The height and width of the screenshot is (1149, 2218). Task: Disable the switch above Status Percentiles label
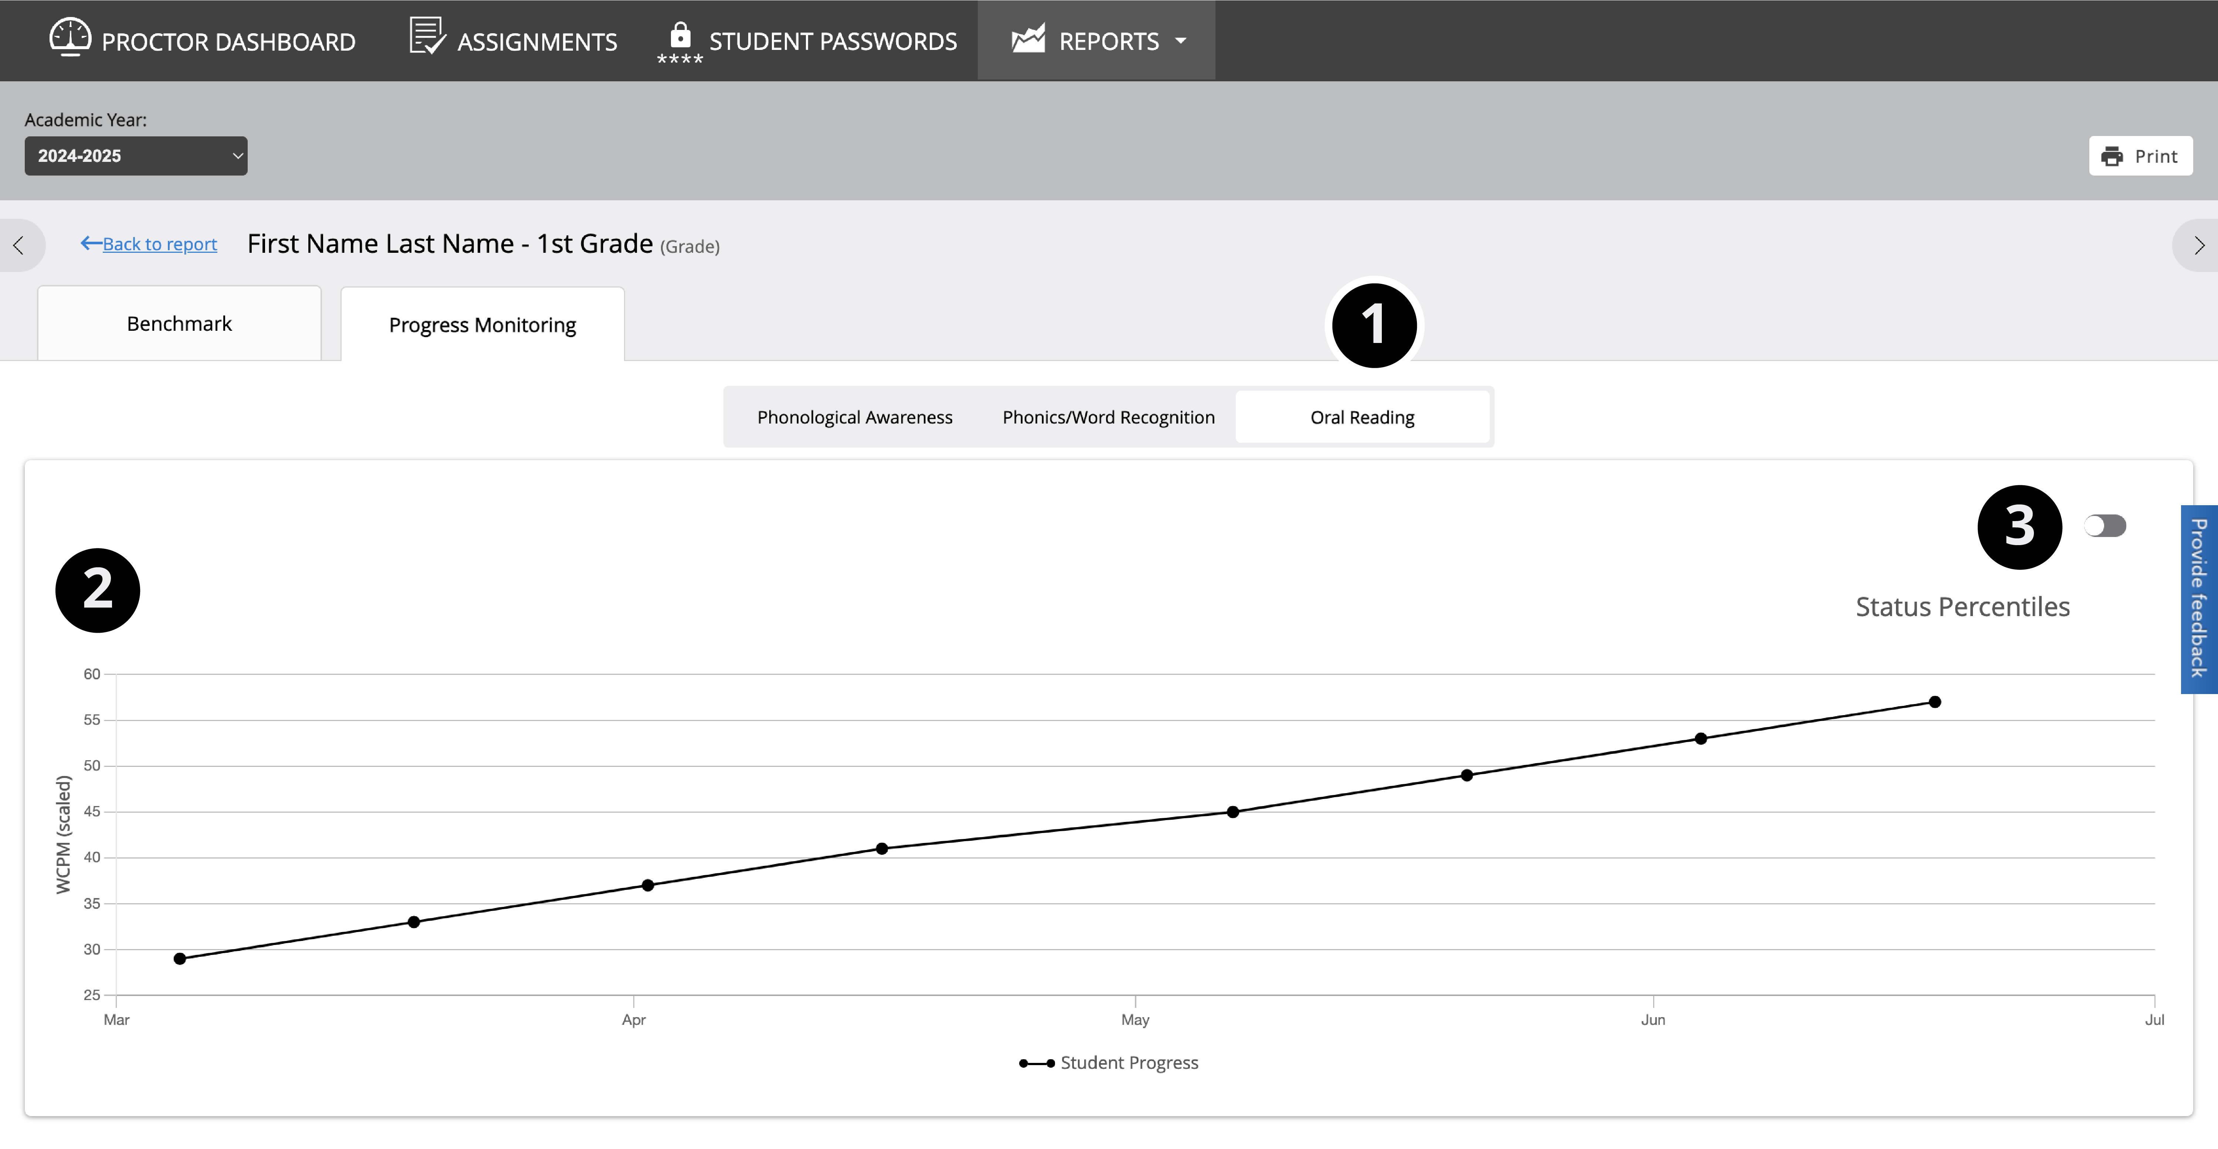[x=2106, y=525]
